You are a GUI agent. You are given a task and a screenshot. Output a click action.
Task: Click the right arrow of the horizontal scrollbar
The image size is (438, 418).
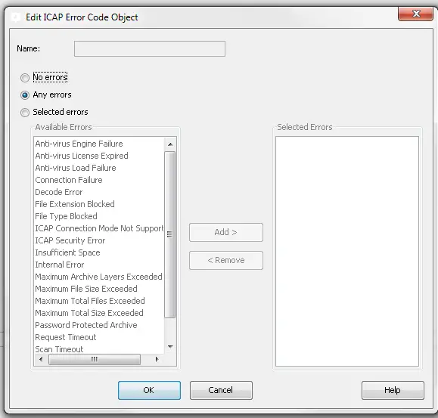point(157,359)
